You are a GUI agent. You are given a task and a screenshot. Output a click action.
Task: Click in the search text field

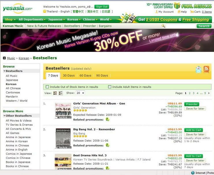[181, 26]
